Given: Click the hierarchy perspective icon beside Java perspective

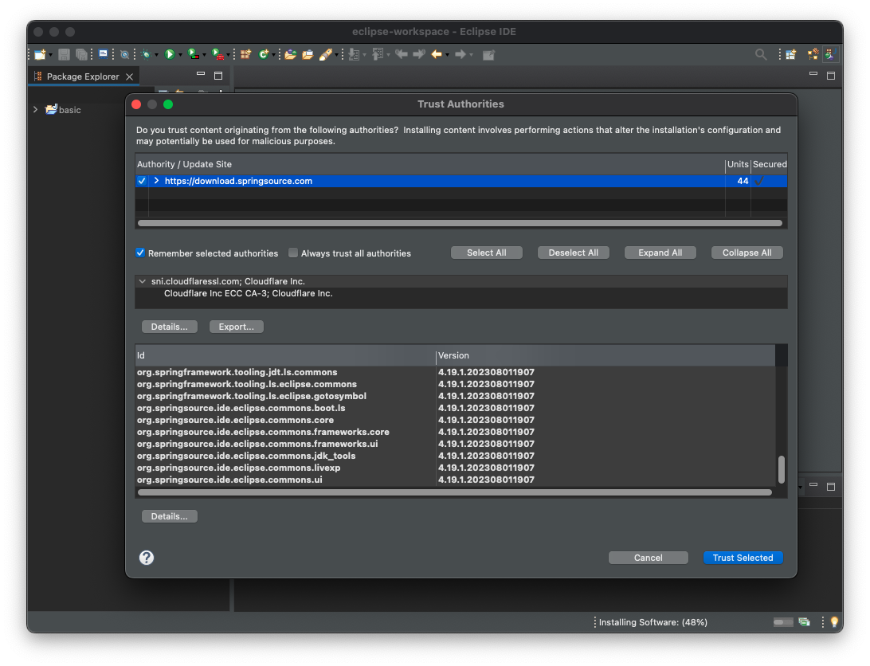Looking at the screenshot, I should [813, 54].
